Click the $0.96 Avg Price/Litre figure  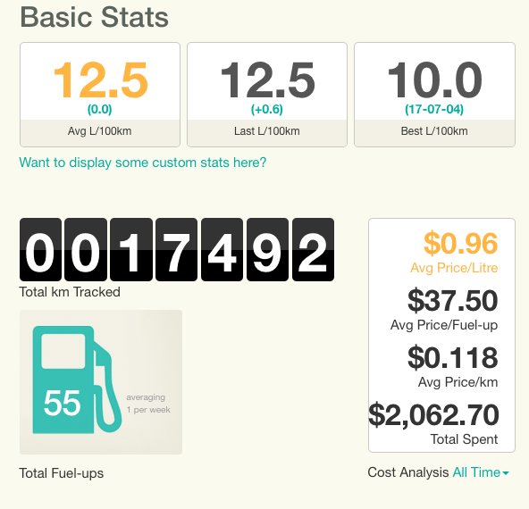click(x=460, y=243)
